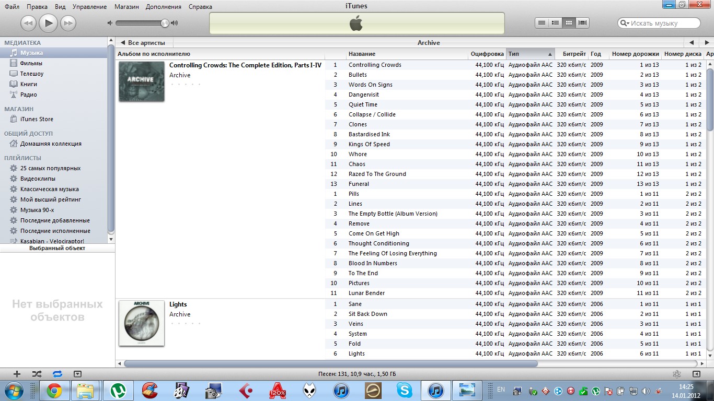Open uTorrent from the taskbar
The image size is (714, 401).
click(x=119, y=390)
